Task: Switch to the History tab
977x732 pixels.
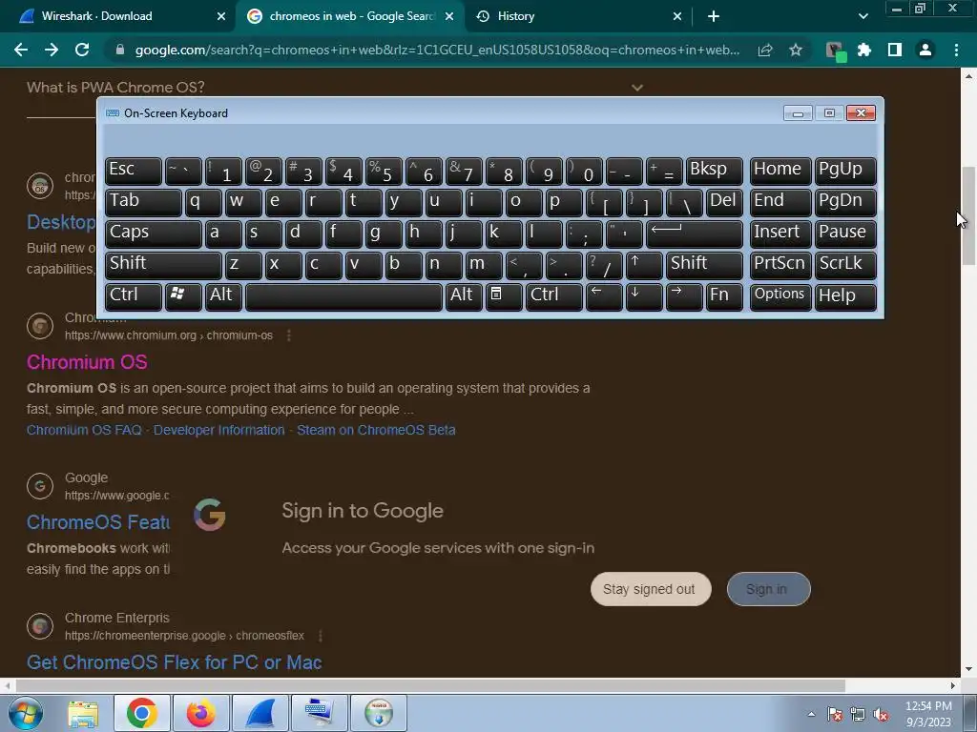Action: click(x=516, y=16)
